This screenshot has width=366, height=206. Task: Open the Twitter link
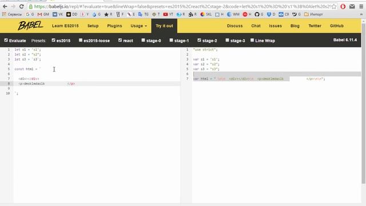[315, 26]
